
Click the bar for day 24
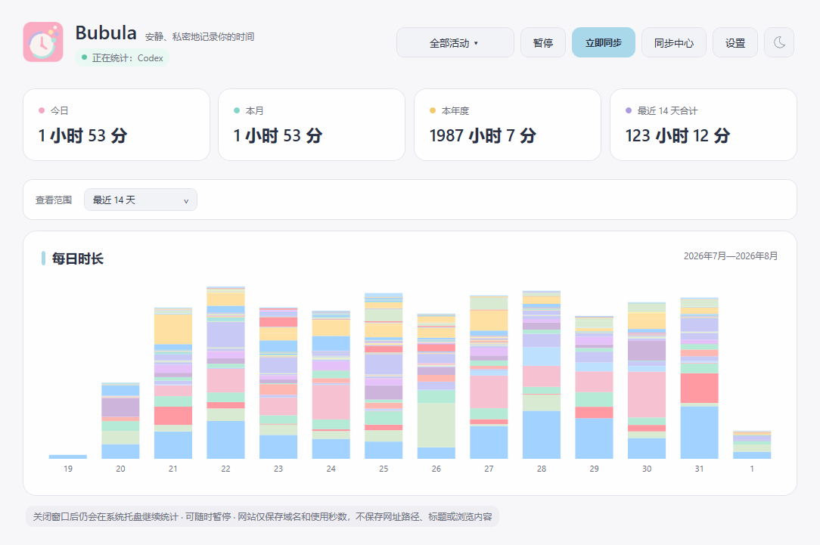tap(331, 385)
